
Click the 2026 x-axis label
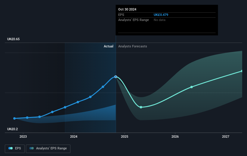[175, 136]
